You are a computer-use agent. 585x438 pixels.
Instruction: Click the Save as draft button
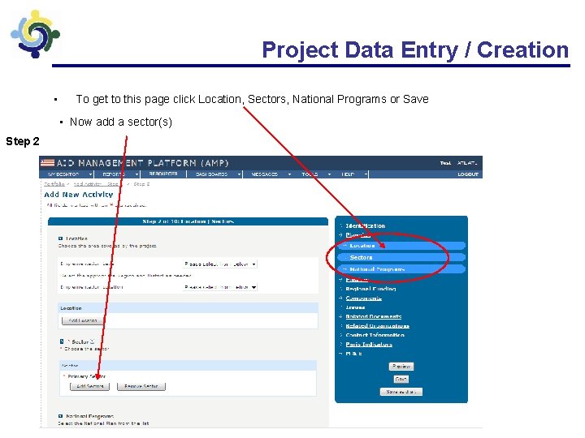coord(401,392)
